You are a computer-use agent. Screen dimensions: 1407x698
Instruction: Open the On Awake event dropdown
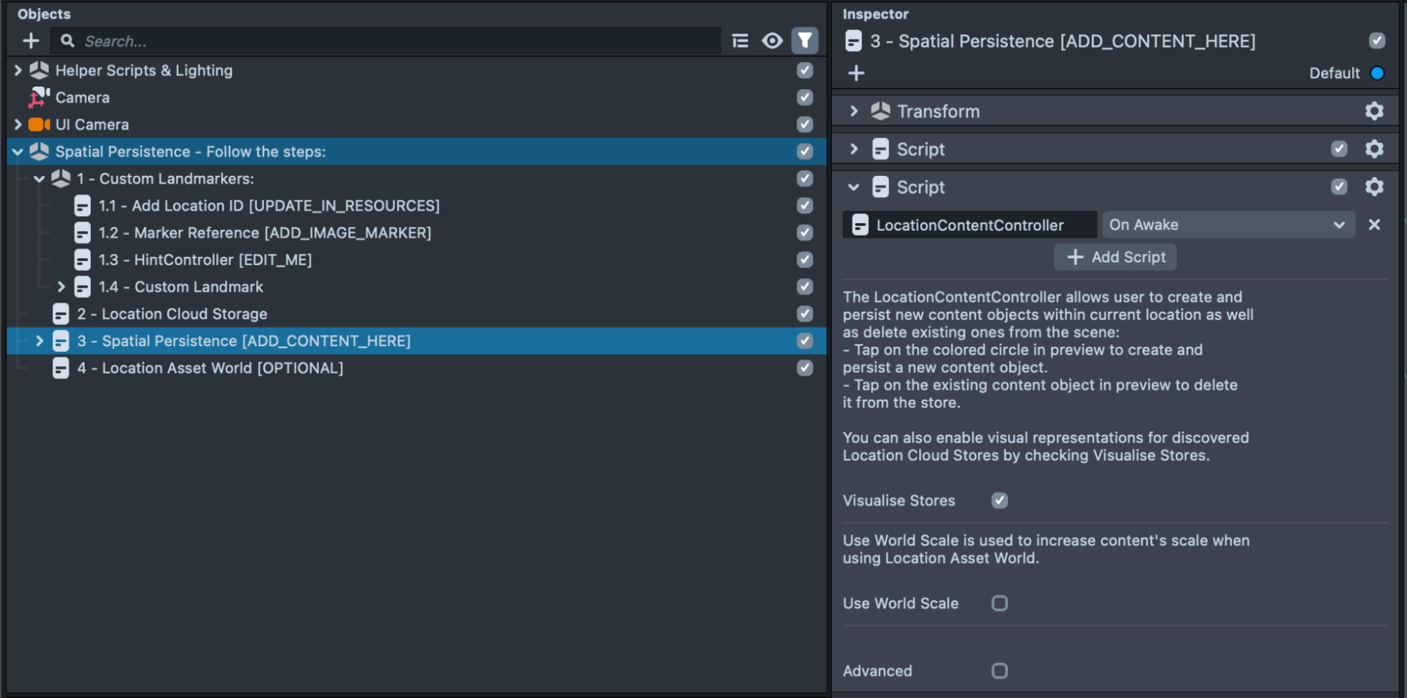point(1228,225)
